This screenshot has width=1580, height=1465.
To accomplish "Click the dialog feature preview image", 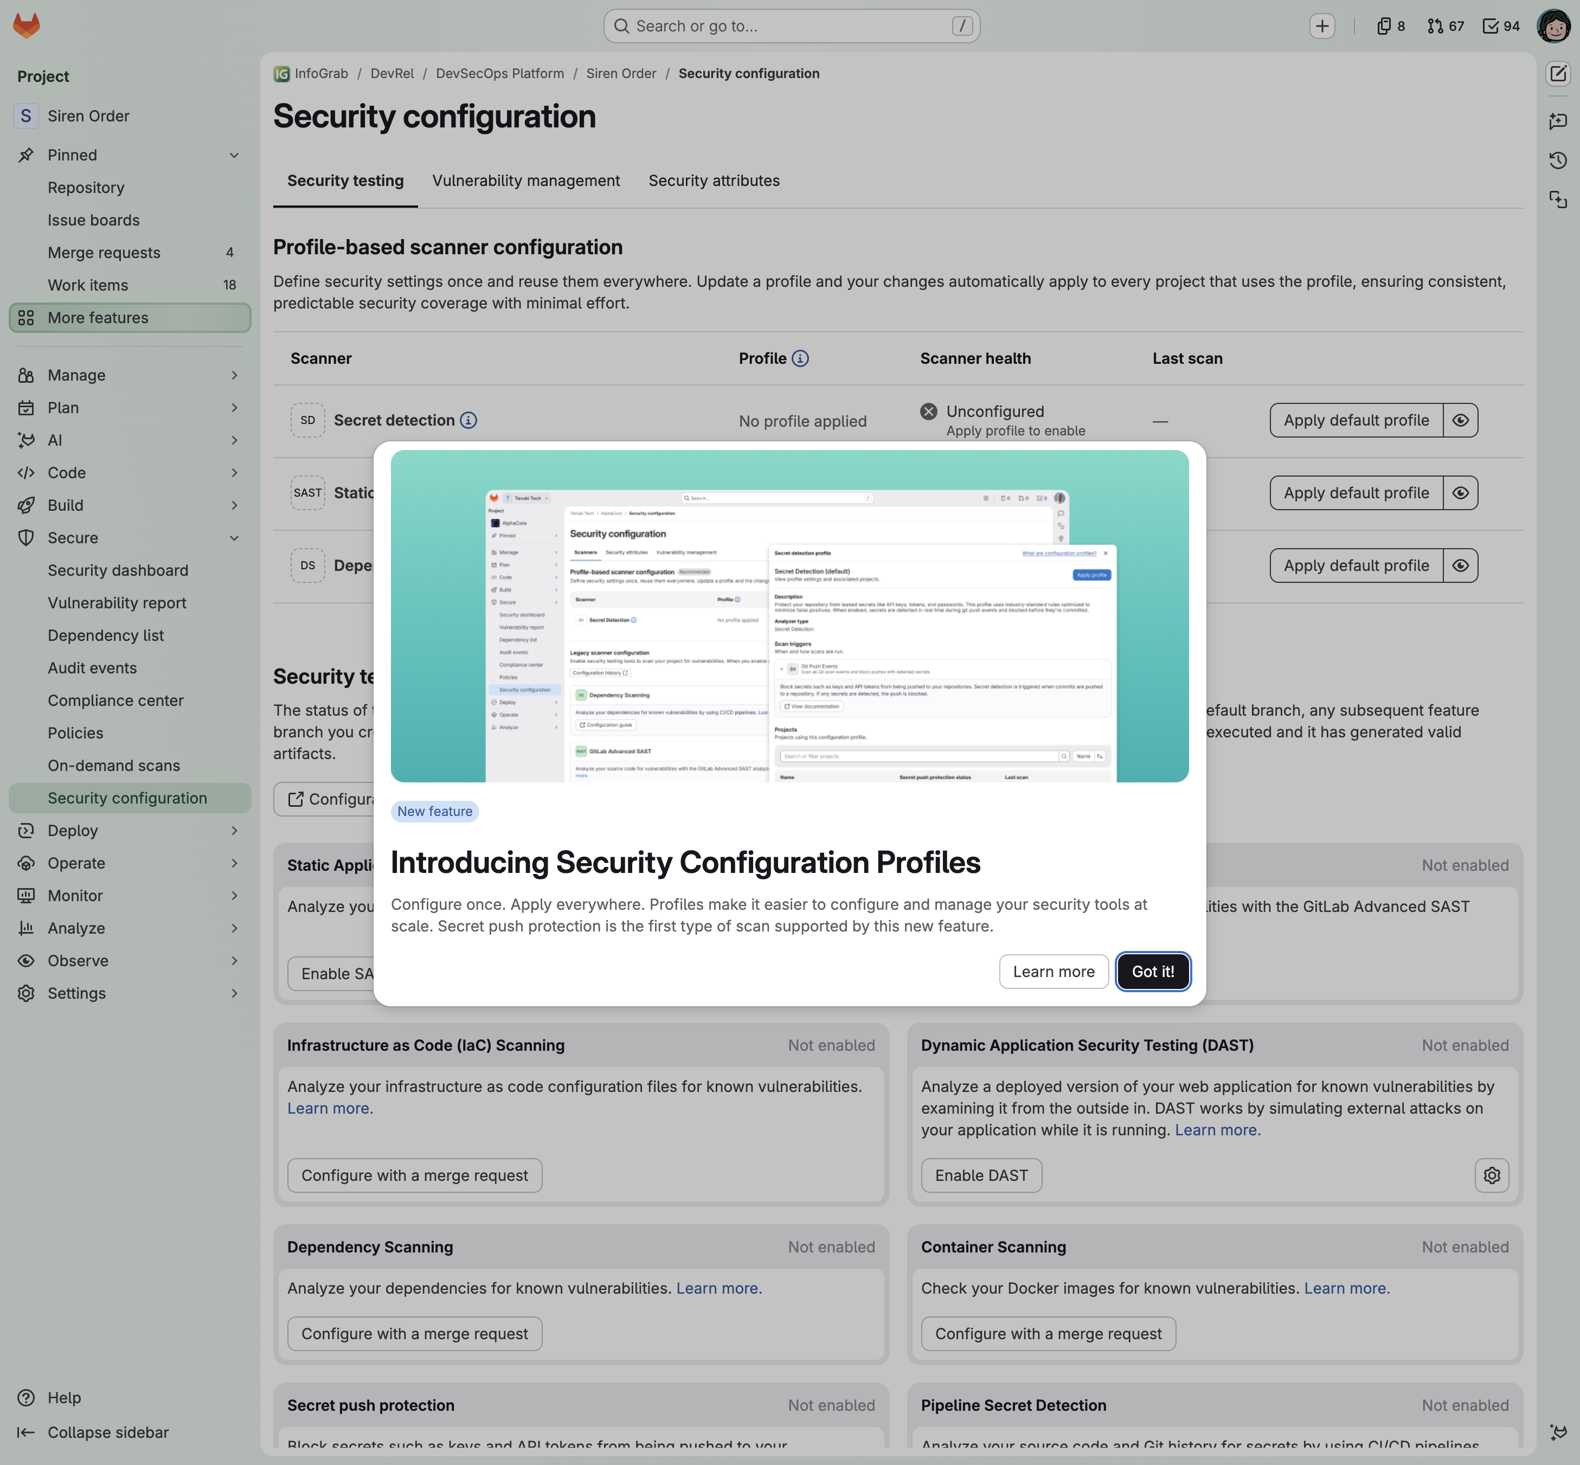I will point(789,616).
